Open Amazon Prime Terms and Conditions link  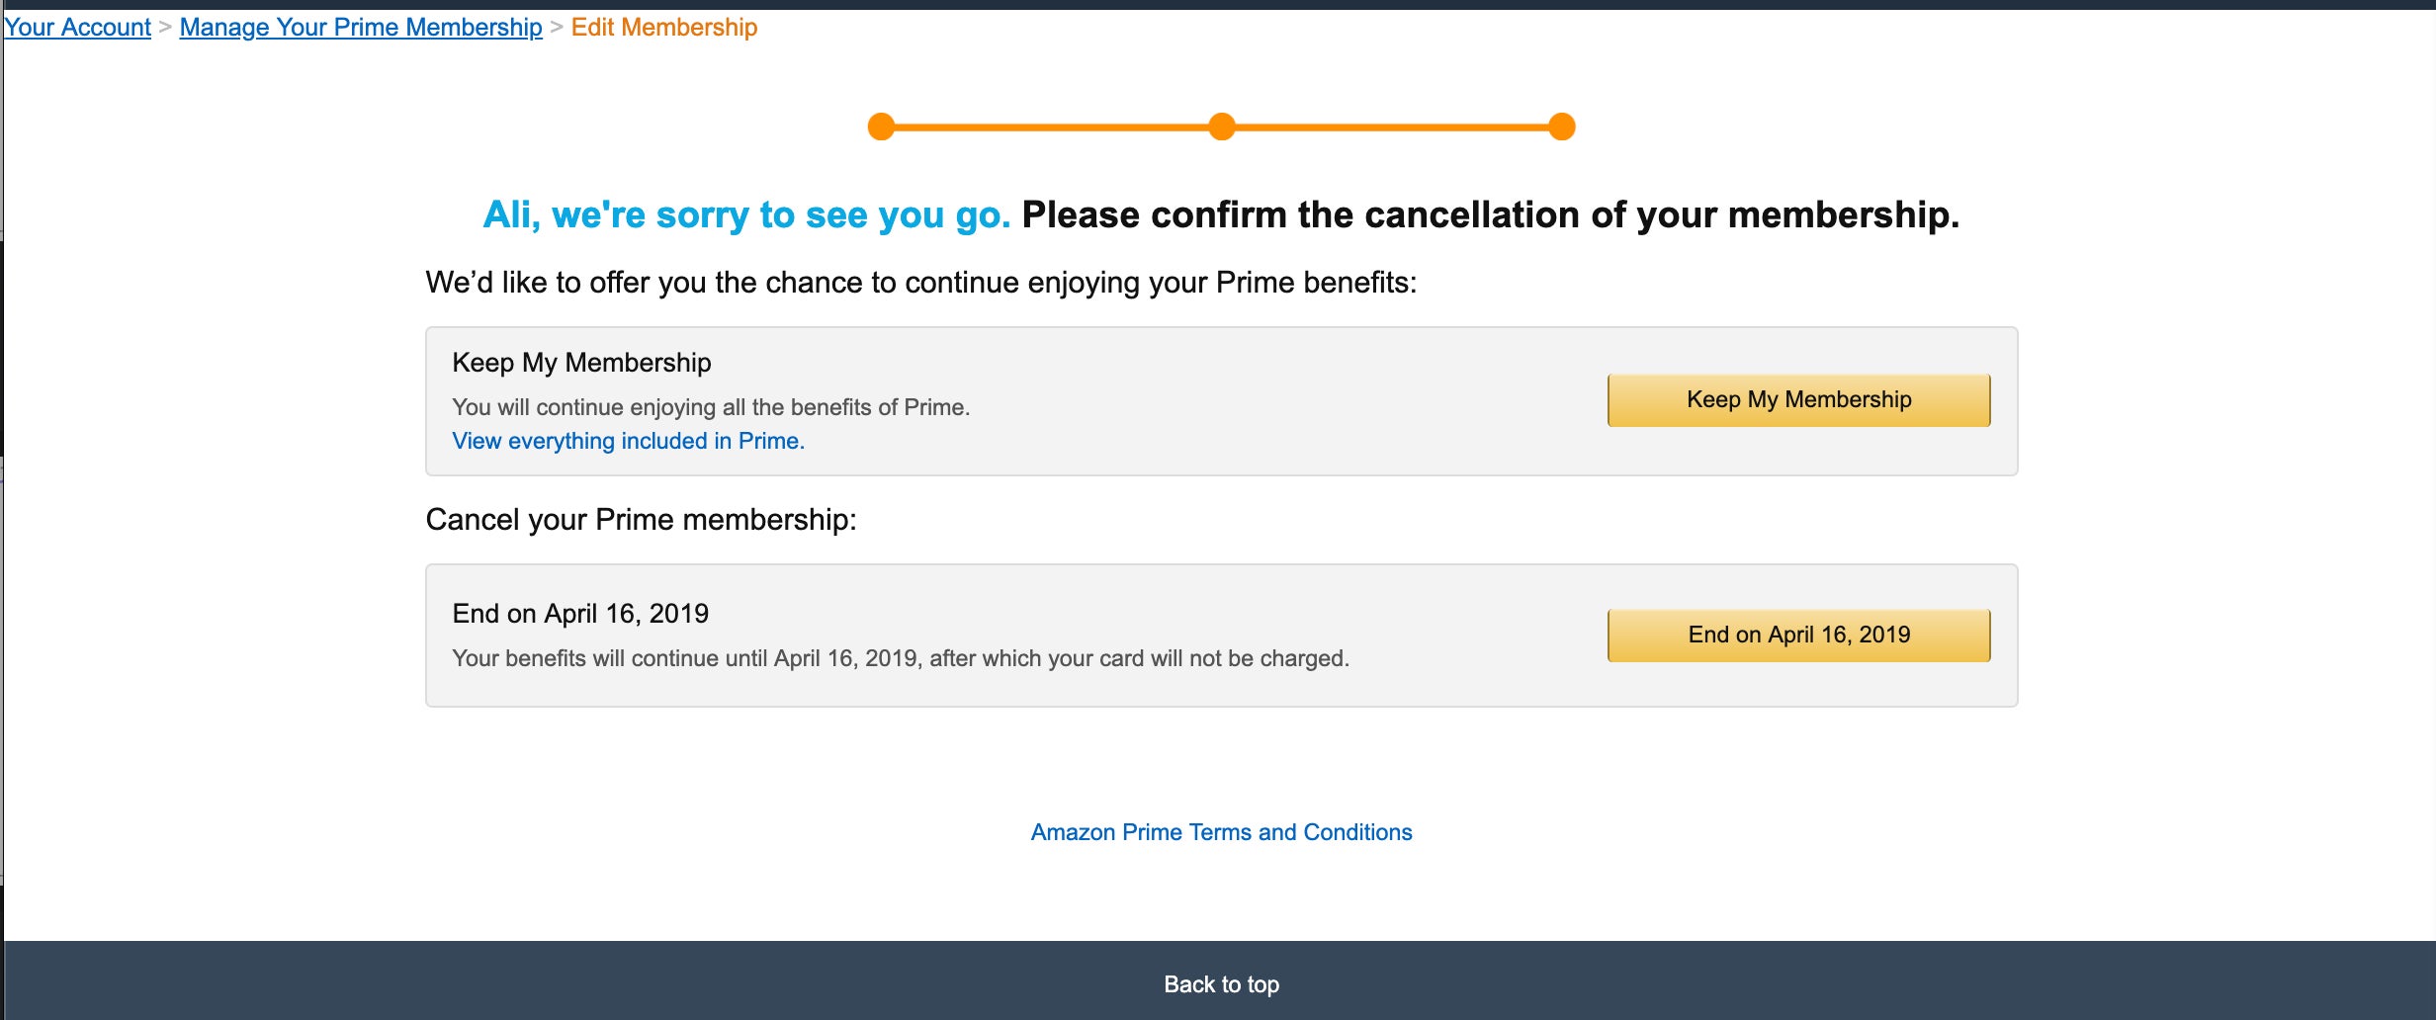1222,832
